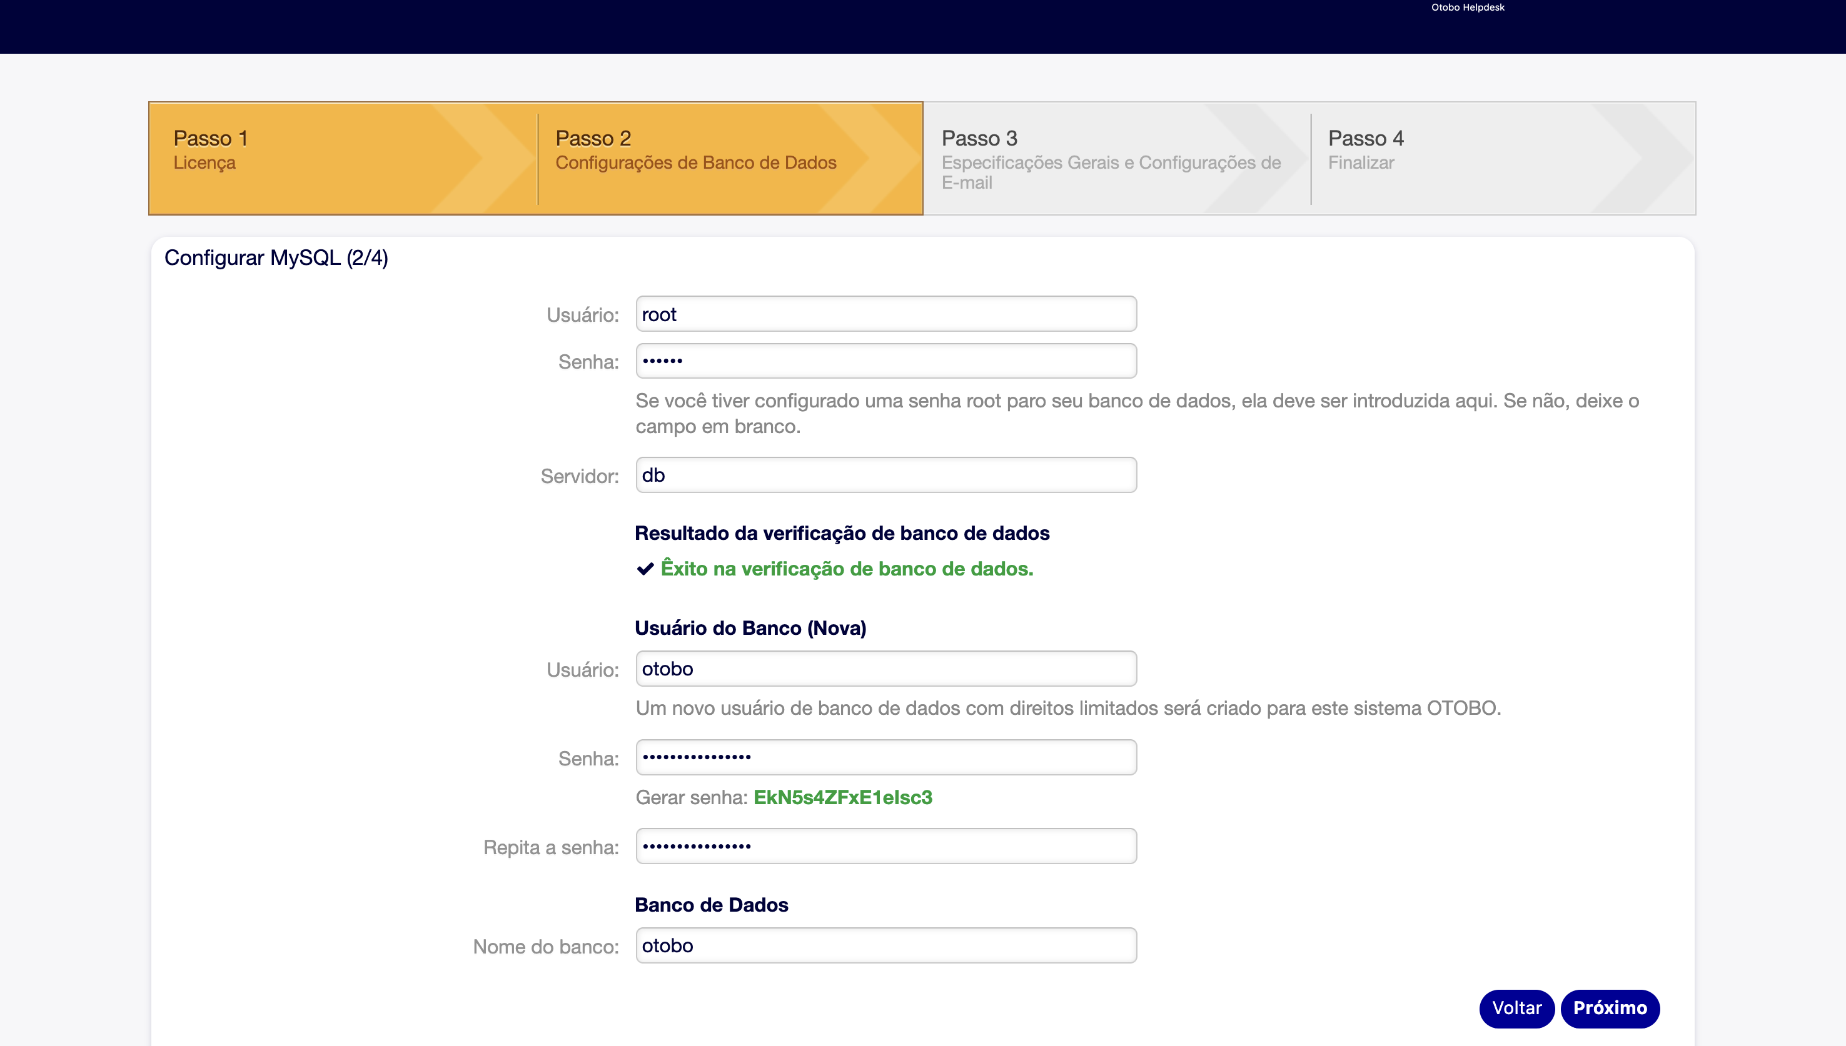Click the root Usuário input field
Screen dimensions: 1846x1046
pos(885,314)
